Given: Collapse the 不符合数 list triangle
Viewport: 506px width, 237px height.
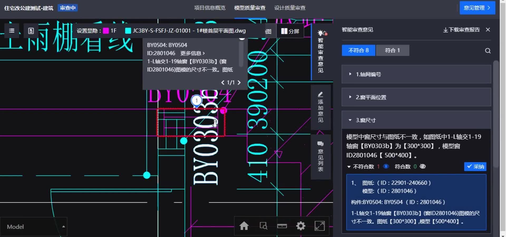Looking at the screenshot, I should [349, 167].
